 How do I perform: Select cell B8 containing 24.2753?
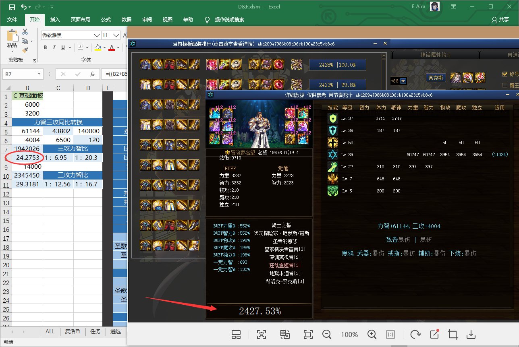coord(27,157)
